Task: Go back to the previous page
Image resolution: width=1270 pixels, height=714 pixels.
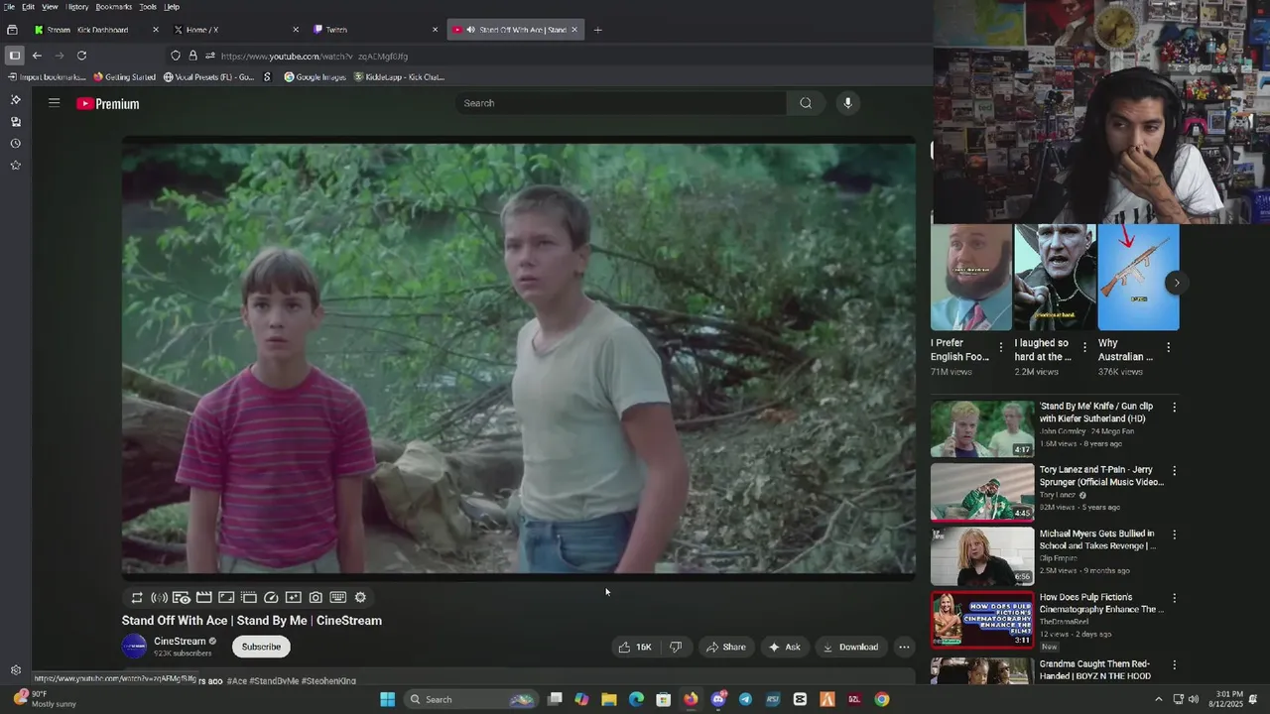Action: [x=37, y=56]
